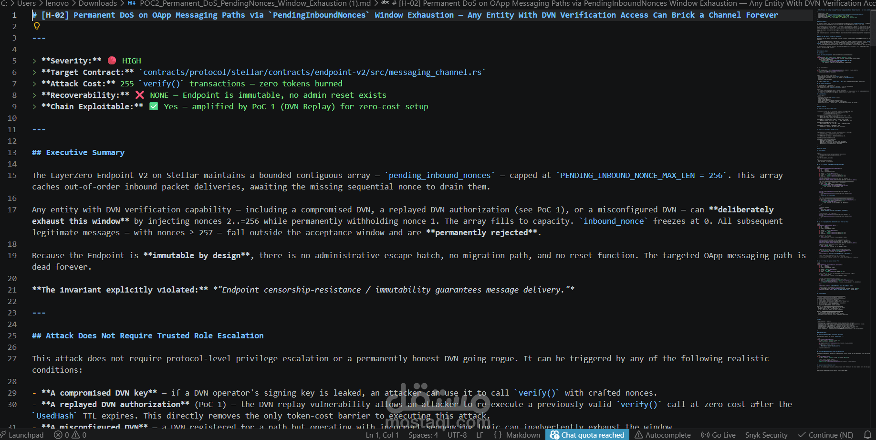
Task: Click the `pending_inbound_nonces` code span
Action: coord(439,175)
